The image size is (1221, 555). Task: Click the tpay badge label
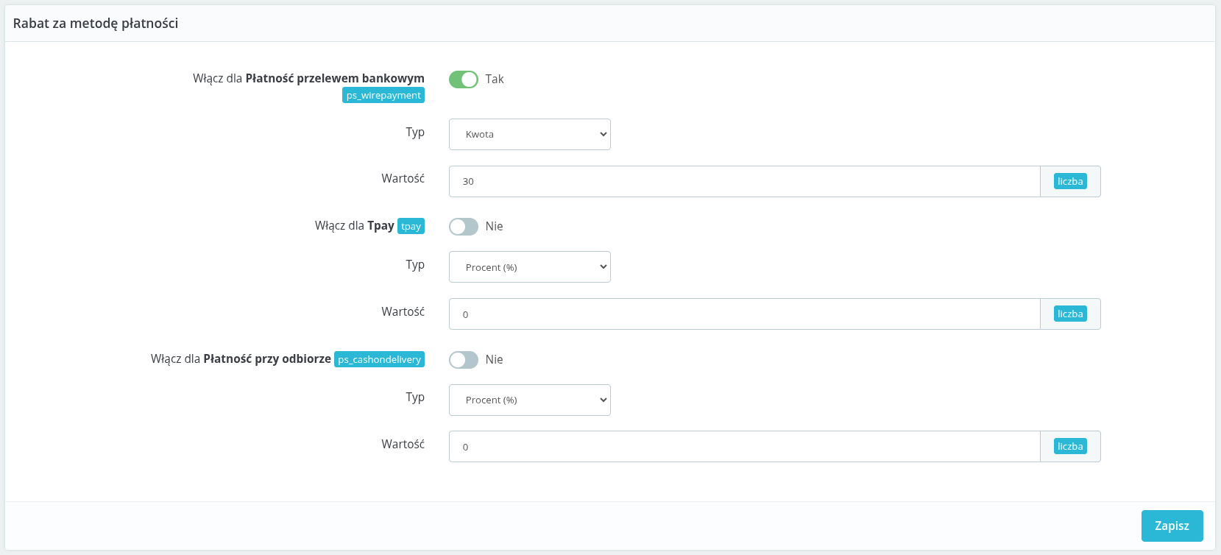click(411, 227)
